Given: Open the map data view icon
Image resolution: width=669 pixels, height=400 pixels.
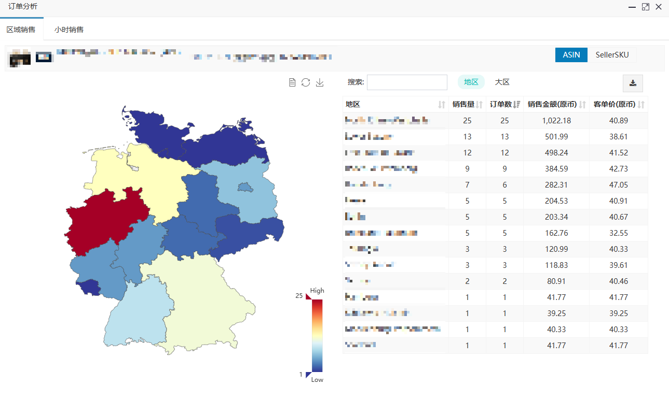Looking at the screenshot, I should 292,82.
